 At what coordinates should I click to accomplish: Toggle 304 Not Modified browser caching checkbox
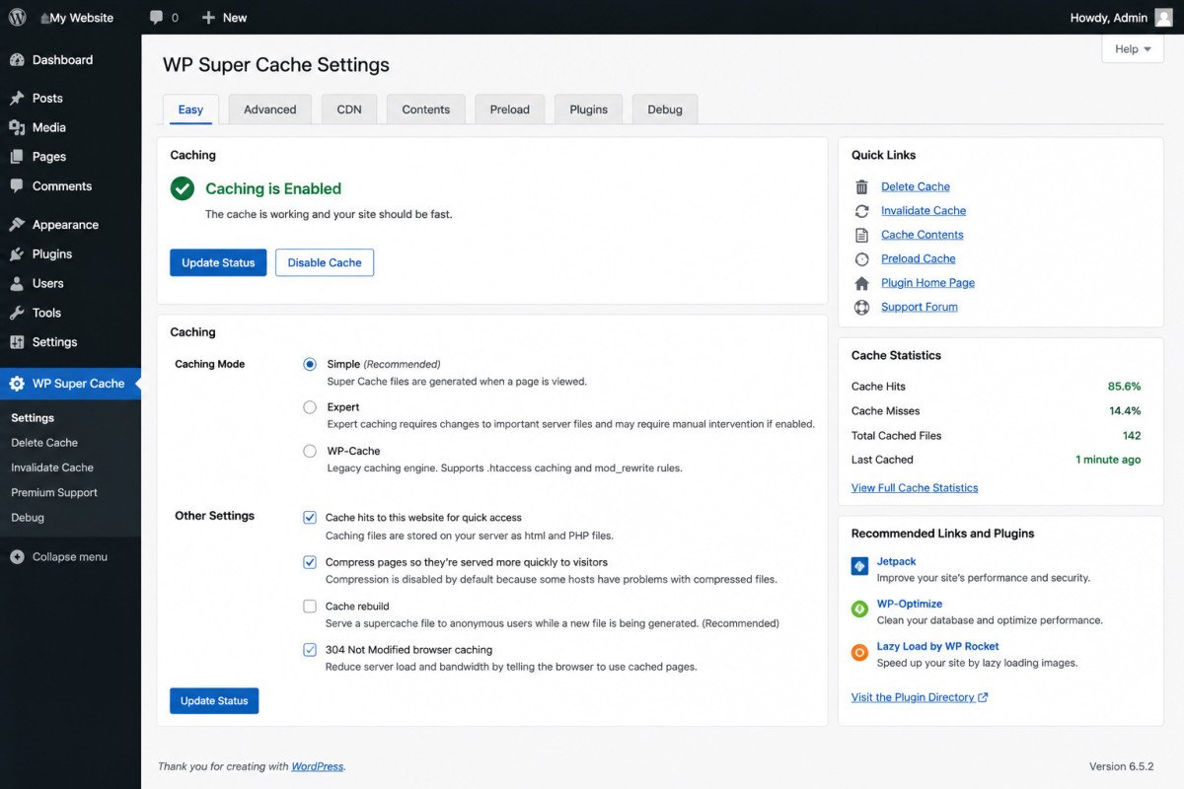click(310, 650)
